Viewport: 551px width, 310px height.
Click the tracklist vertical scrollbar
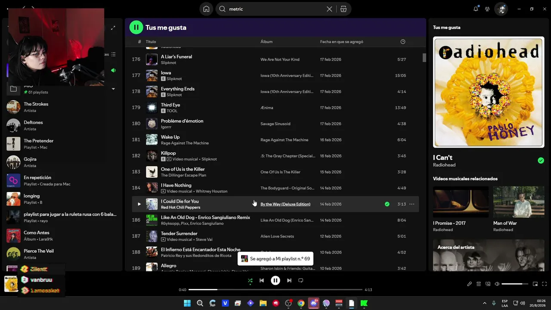424,58
